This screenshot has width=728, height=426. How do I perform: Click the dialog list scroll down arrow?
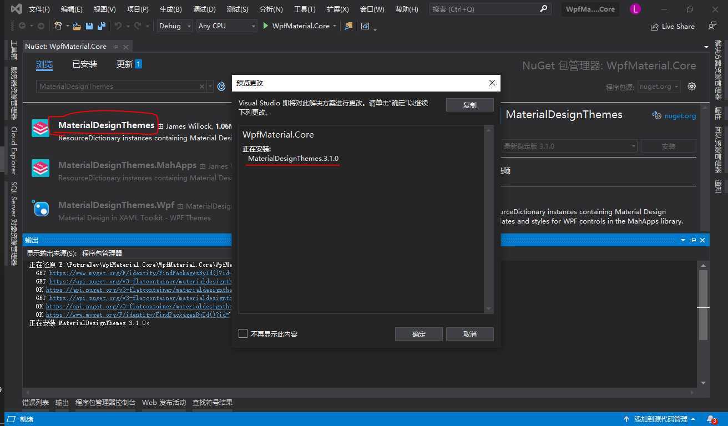(489, 308)
